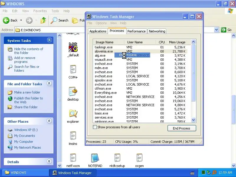Viewport: 236px width, 177px height.
Task: Sort by CPU column header
Action: click(161, 42)
